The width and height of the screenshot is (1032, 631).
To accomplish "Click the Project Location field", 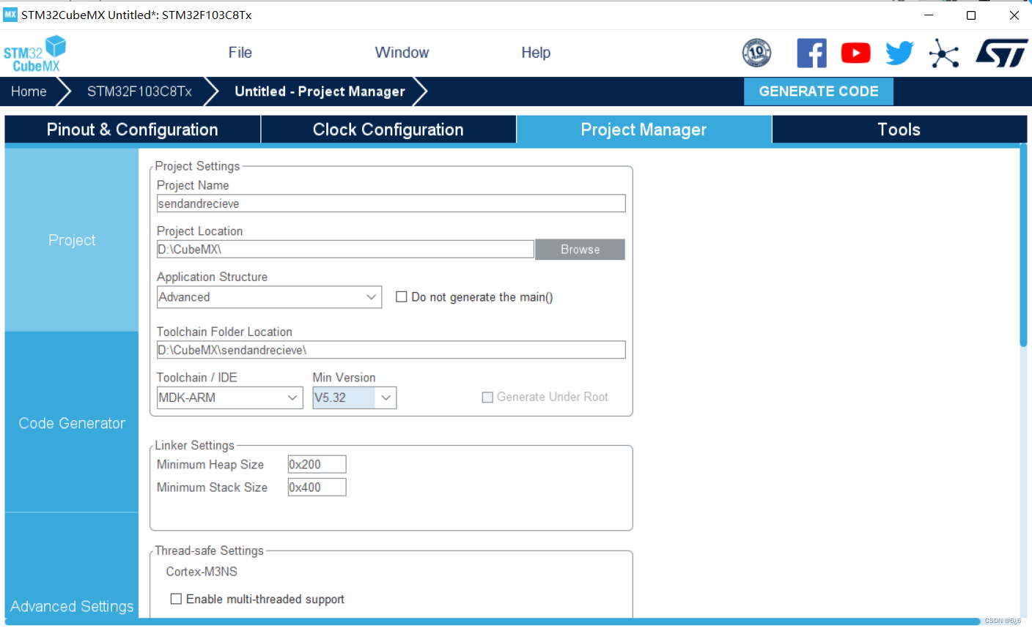I will click(x=345, y=250).
